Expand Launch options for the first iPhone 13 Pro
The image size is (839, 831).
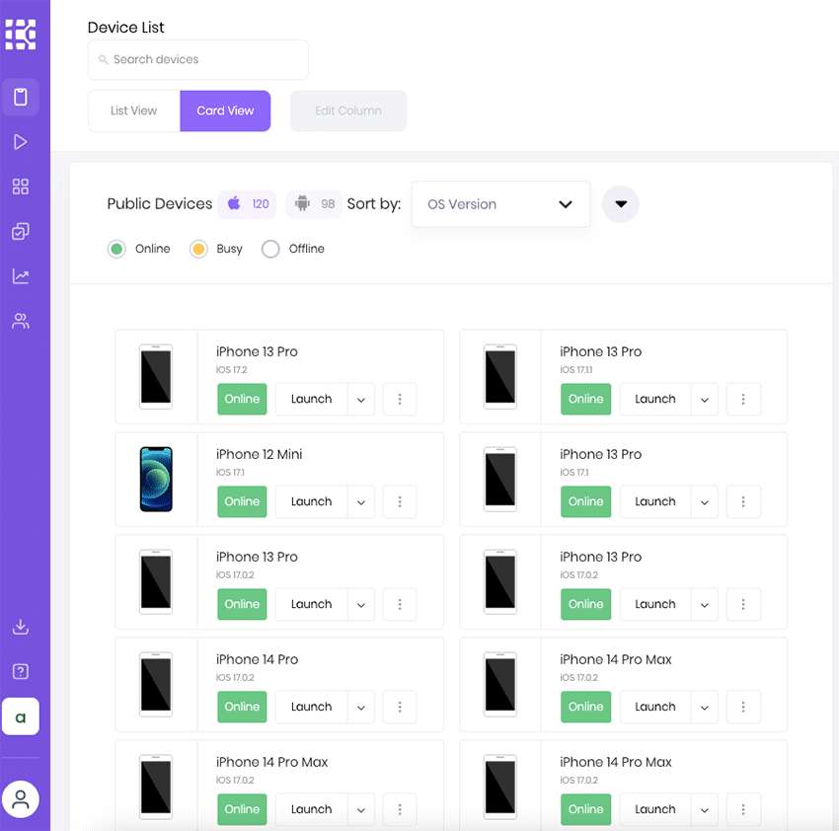pos(360,399)
